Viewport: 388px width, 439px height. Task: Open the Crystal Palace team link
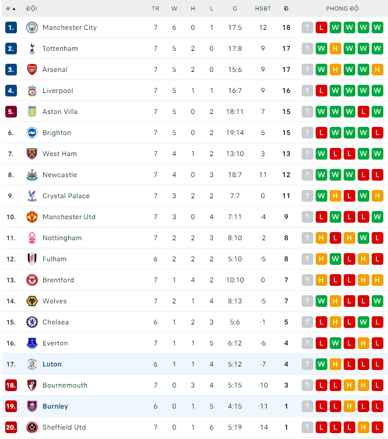[x=66, y=196]
